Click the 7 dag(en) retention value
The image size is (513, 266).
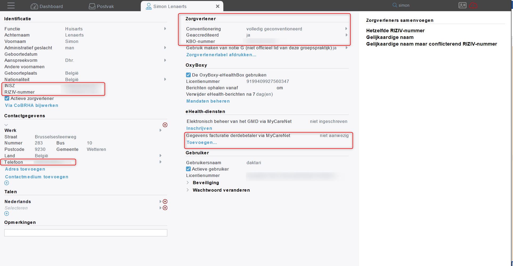(263, 94)
